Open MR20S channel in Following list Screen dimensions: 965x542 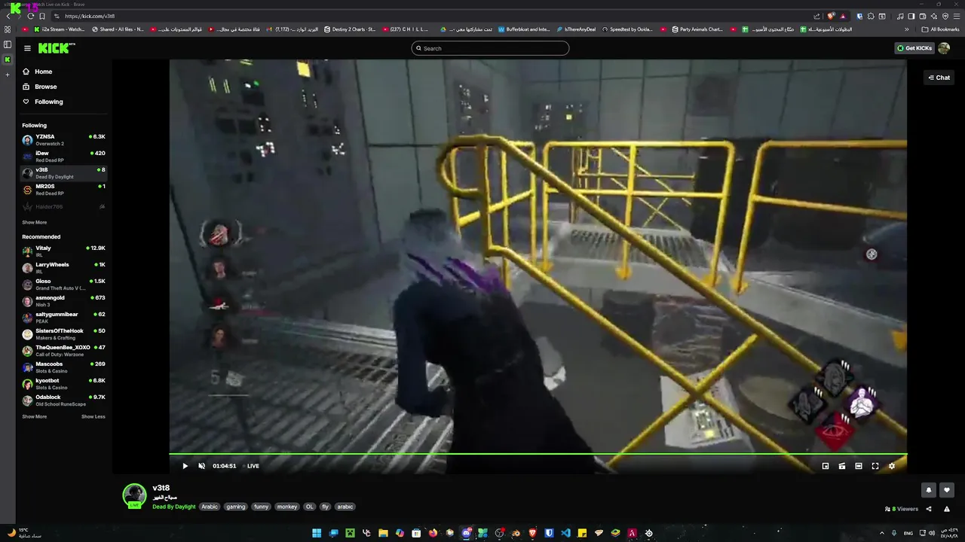pyautogui.click(x=63, y=190)
